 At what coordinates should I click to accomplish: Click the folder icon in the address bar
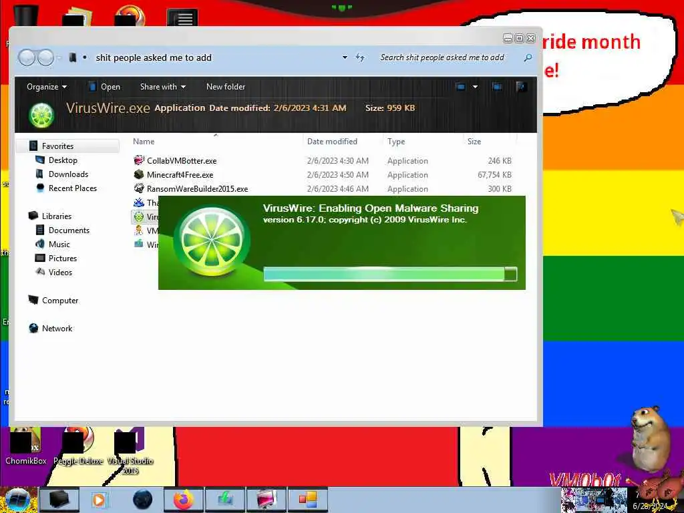click(73, 57)
